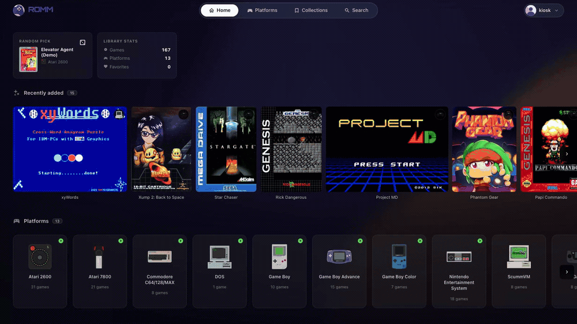577x324 pixels.
Task: Open the Game Boy platform card
Action: (279, 272)
